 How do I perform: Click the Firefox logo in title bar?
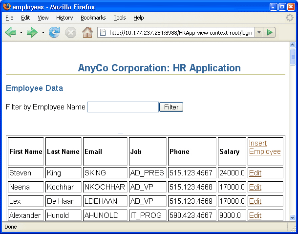pos(6,7)
